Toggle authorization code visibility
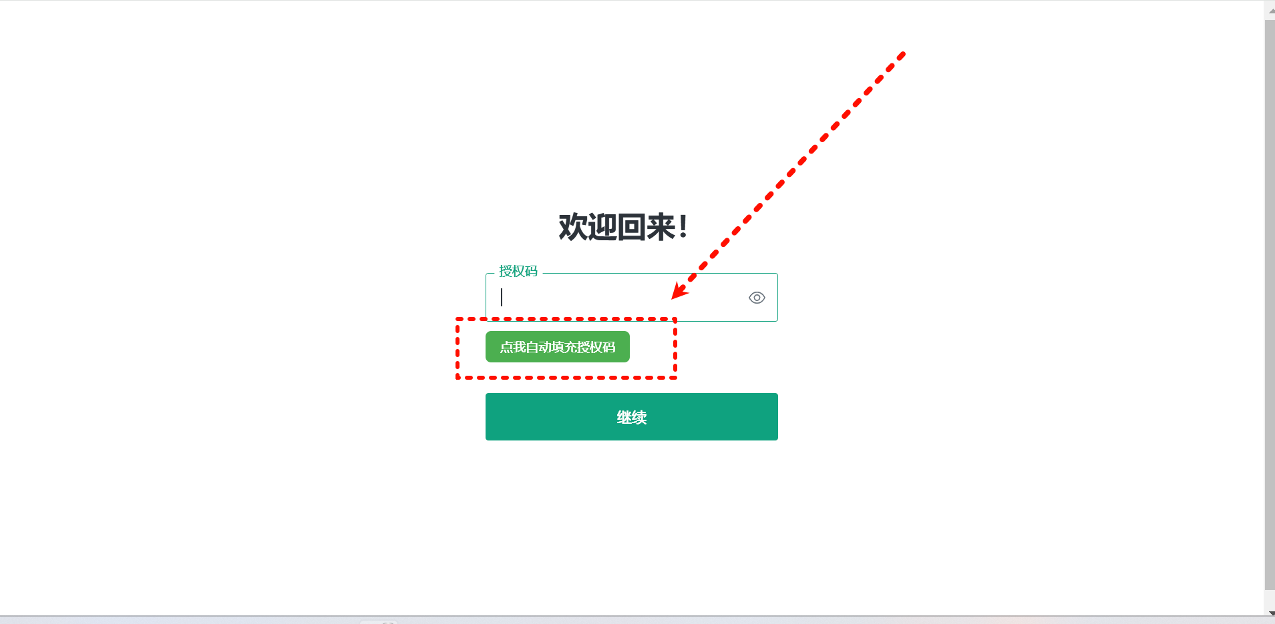The height and width of the screenshot is (624, 1275). (x=756, y=298)
